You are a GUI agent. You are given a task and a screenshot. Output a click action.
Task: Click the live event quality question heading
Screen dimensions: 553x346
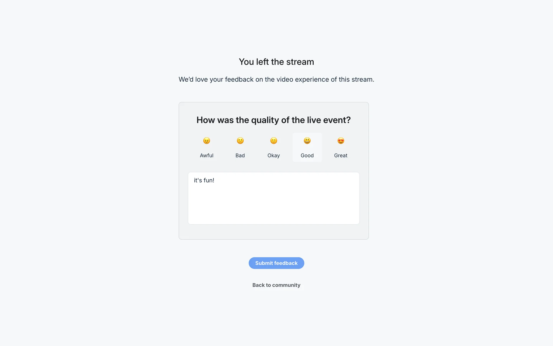273,120
